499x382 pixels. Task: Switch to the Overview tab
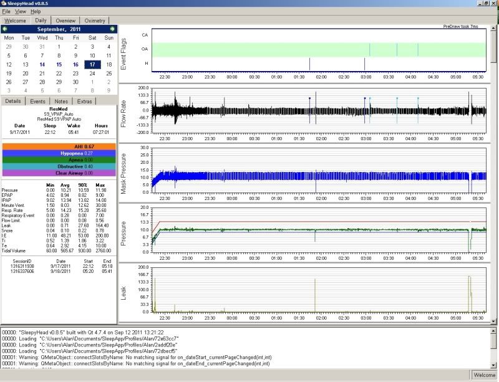pos(65,21)
